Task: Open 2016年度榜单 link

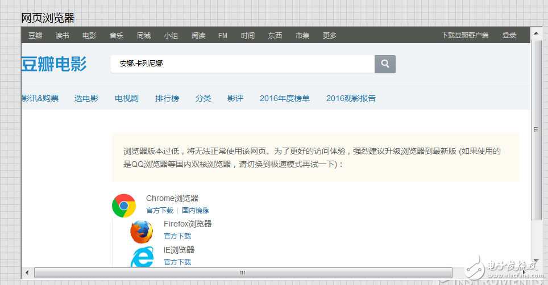Action: coord(284,98)
